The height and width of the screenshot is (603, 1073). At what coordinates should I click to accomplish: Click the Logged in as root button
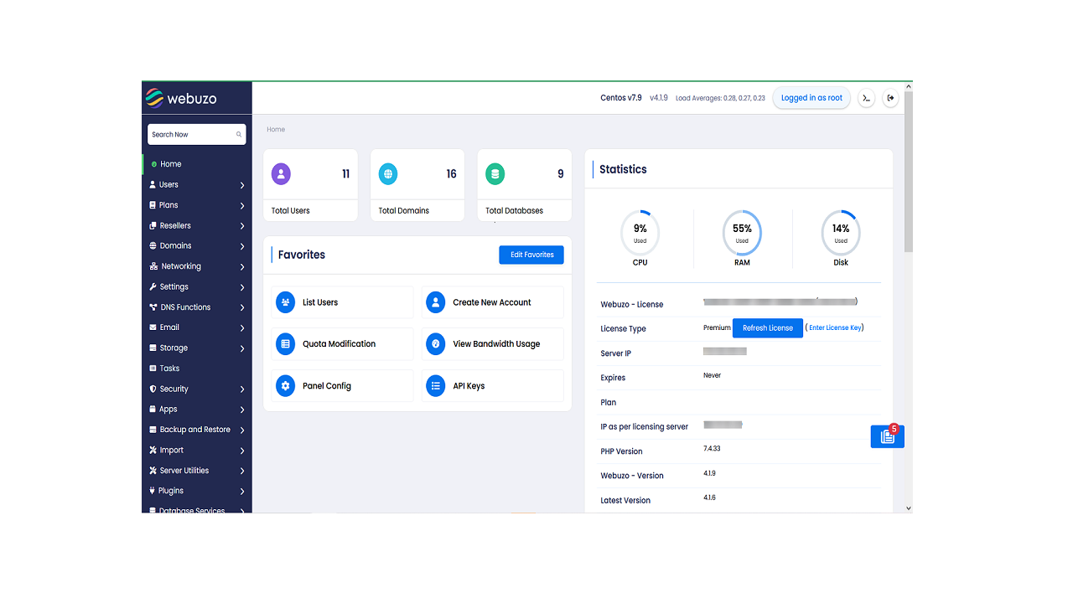(811, 98)
